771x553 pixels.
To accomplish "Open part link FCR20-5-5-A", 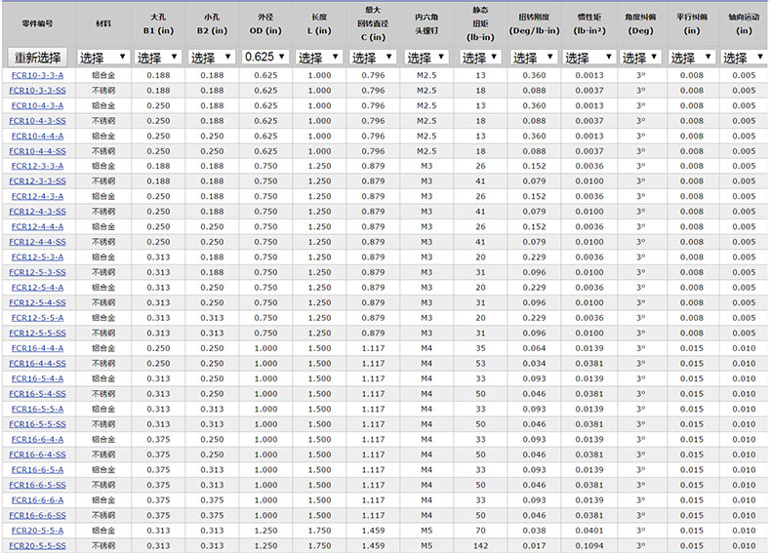I will 37,531.
